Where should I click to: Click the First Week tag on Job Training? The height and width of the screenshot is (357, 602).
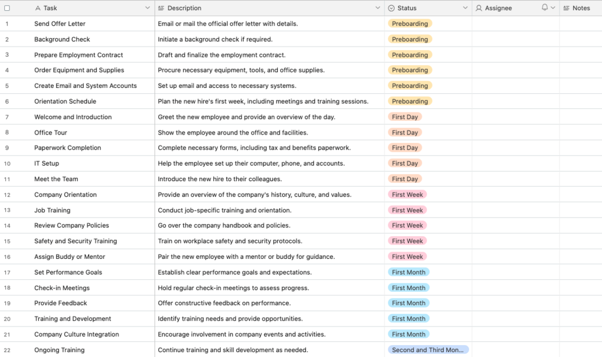(x=407, y=210)
